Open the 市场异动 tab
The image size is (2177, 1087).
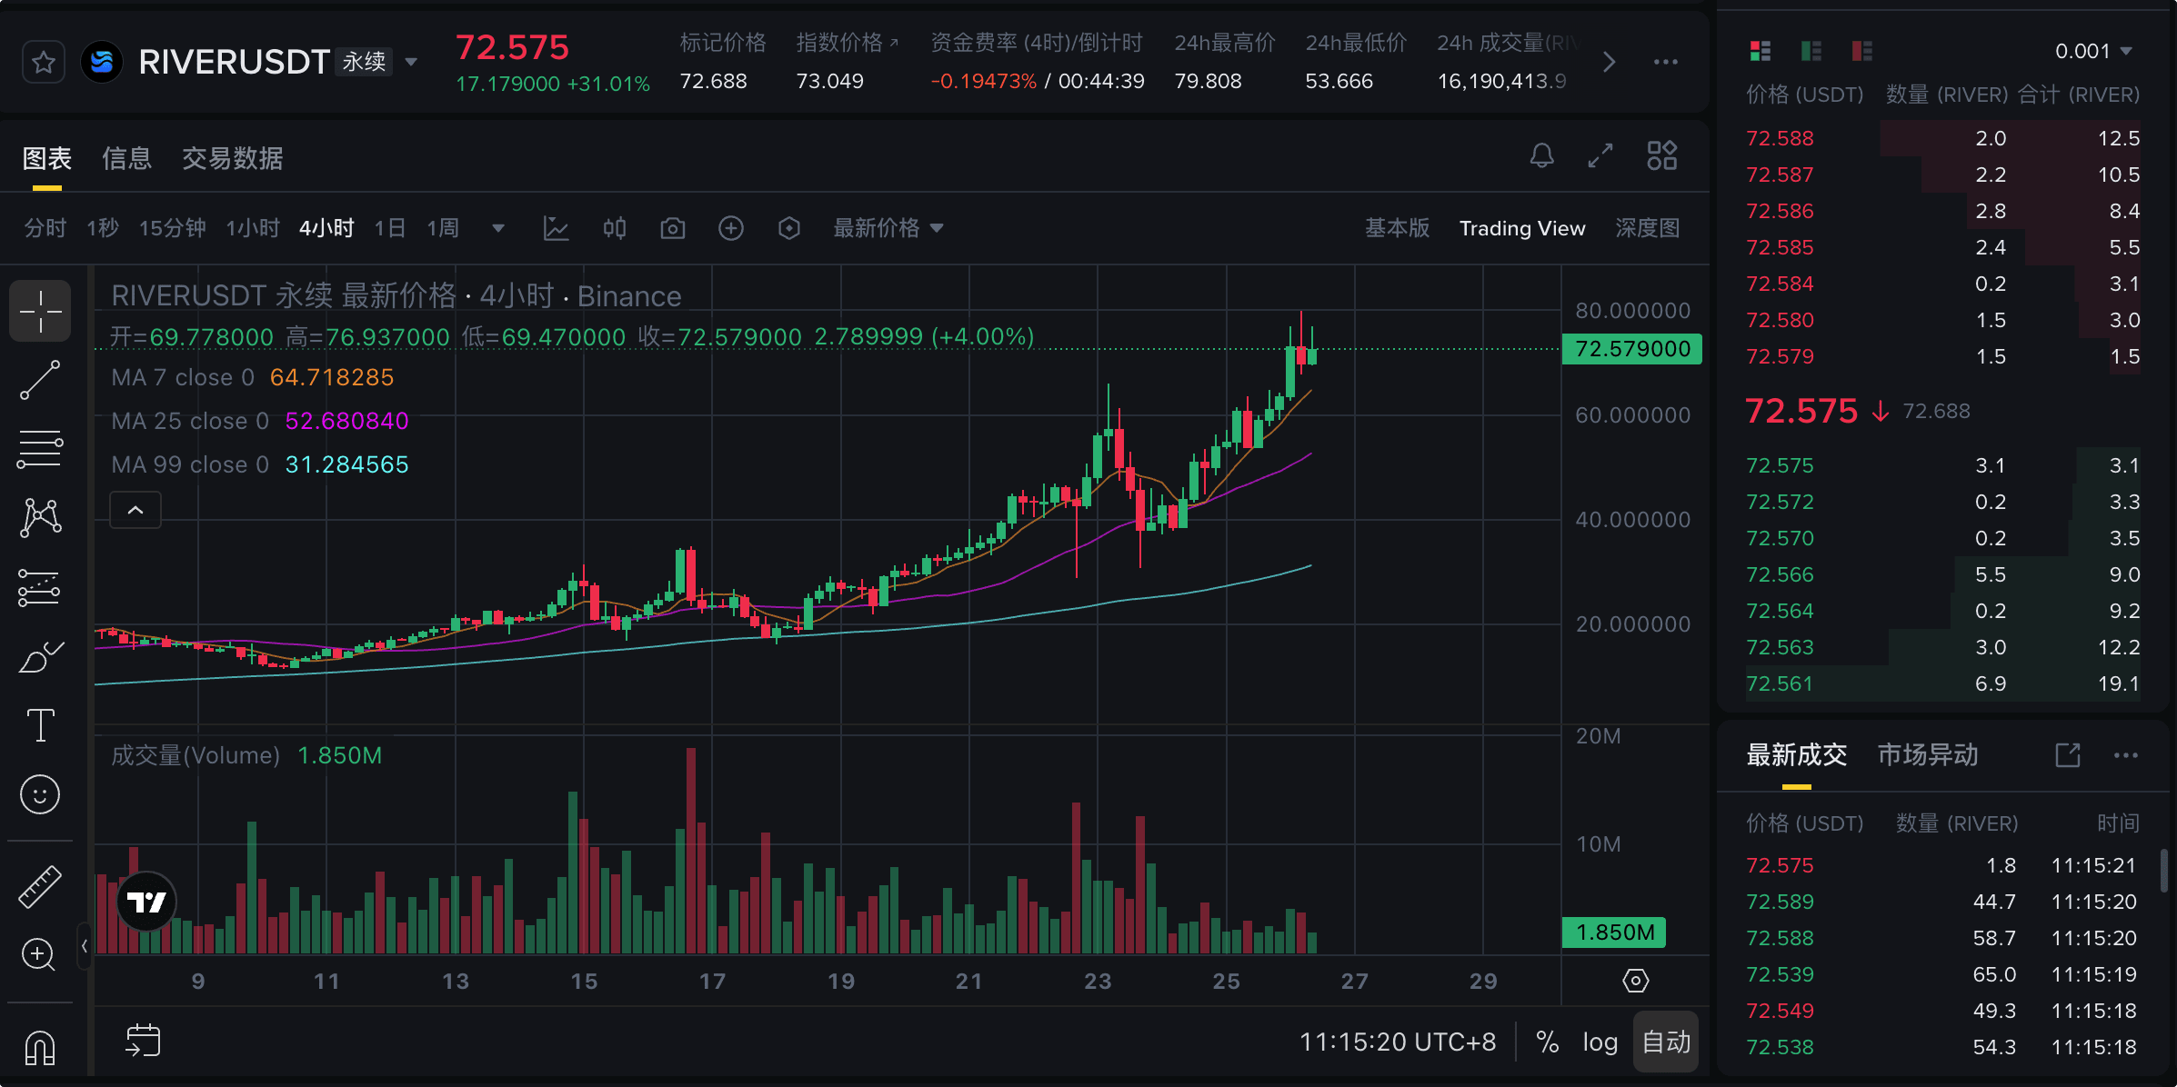click(1927, 754)
